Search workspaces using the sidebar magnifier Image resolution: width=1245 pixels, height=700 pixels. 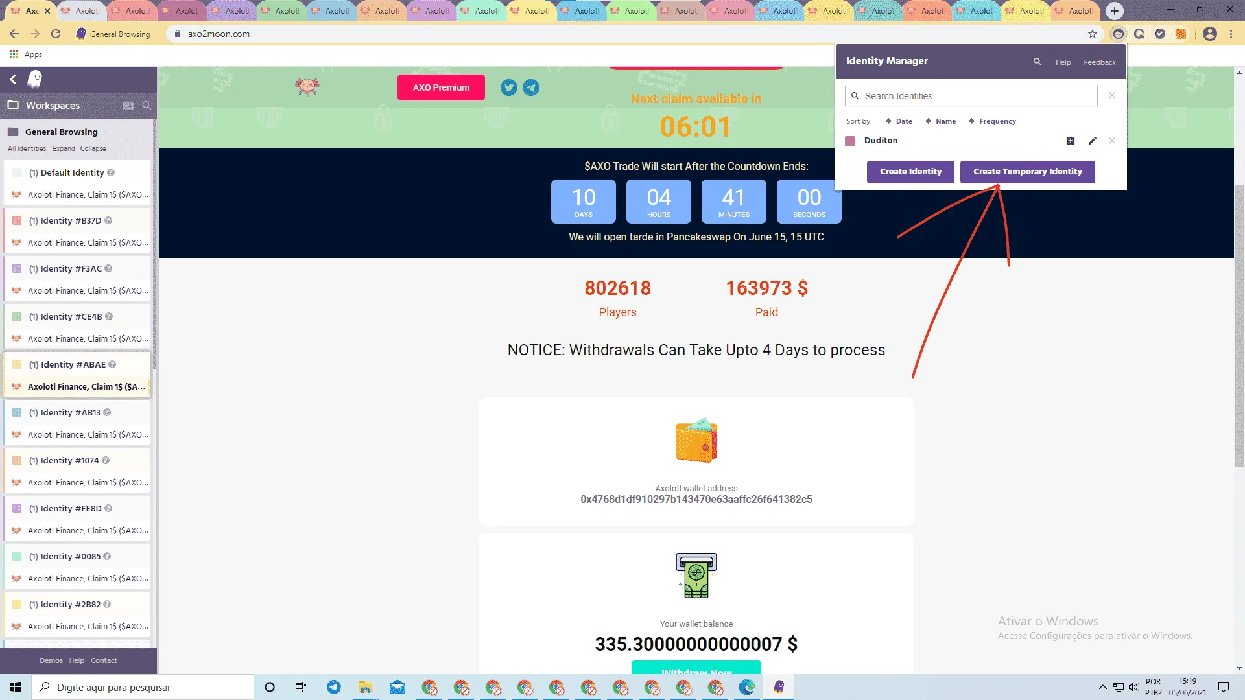coord(147,106)
